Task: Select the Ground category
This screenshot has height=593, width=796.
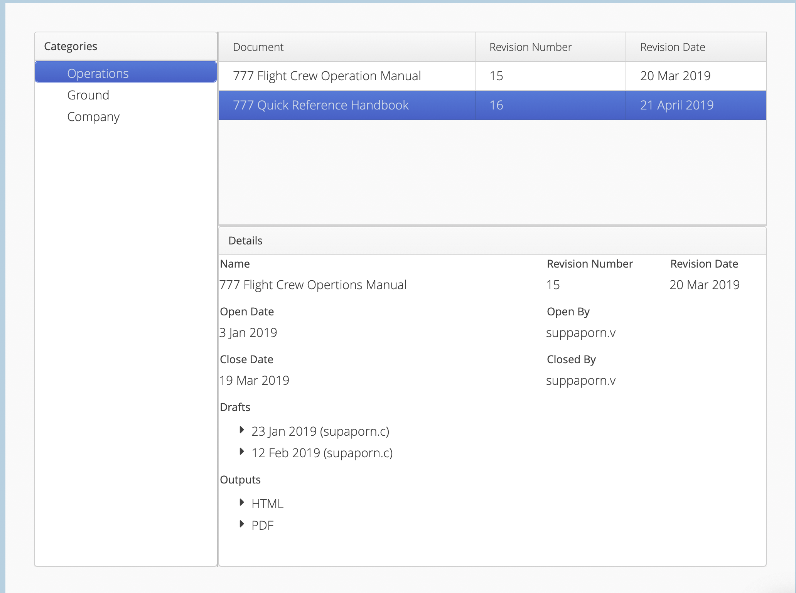Action: point(88,95)
